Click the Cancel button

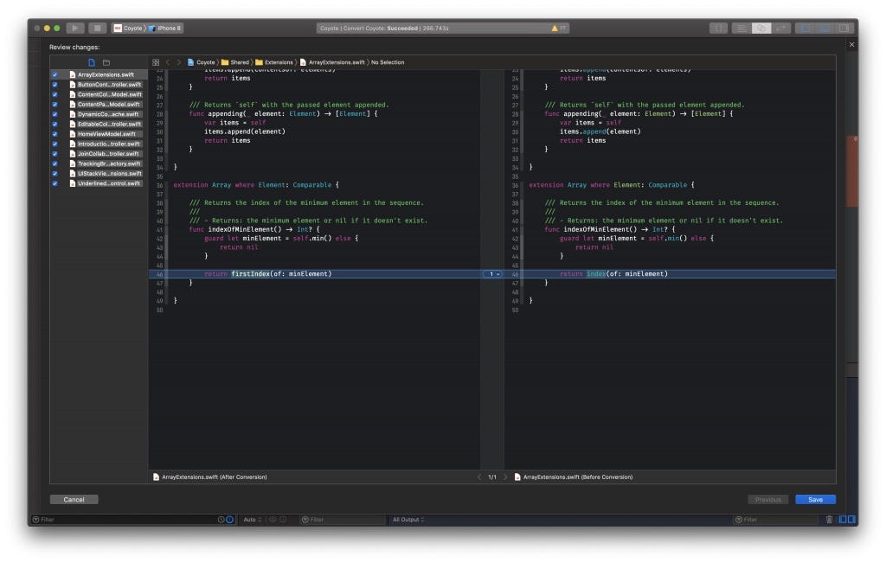click(74, 500)
